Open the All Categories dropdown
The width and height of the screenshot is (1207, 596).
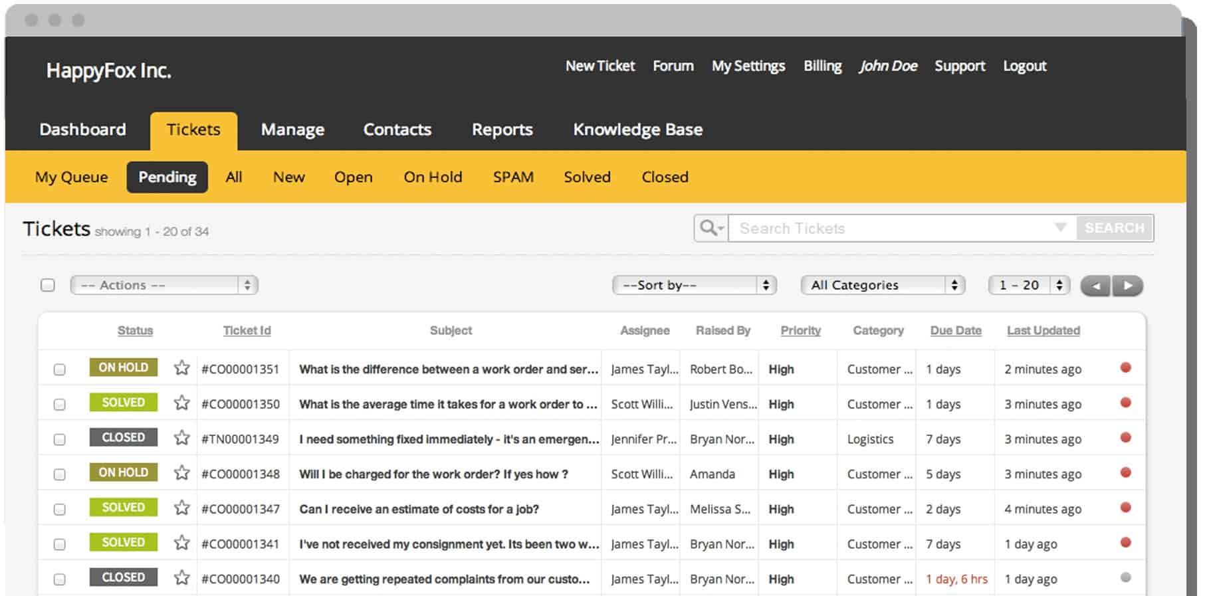pos(883,285)
